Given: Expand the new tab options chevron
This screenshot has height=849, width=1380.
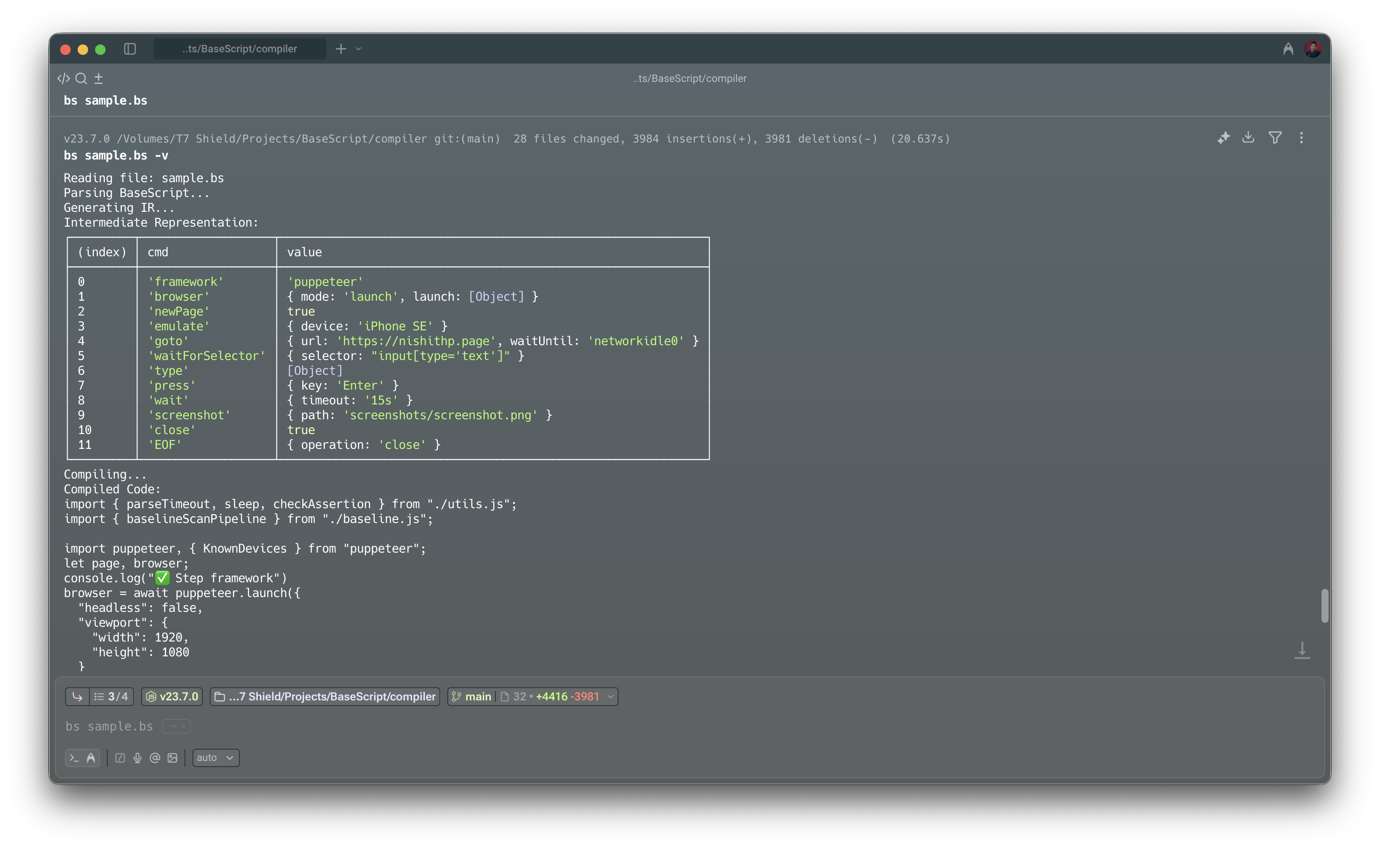Looking at the screenshot, I should 359,49.
